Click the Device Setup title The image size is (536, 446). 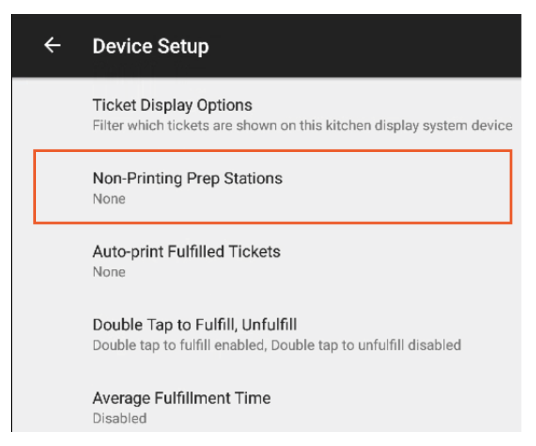click(x=151, y=47)
